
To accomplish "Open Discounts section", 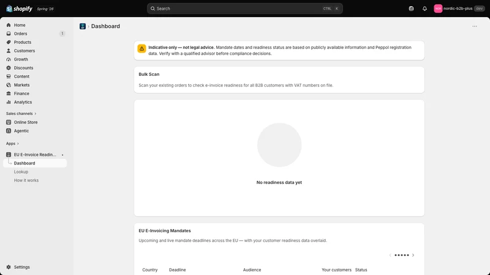I will click(x=35, y=68).
